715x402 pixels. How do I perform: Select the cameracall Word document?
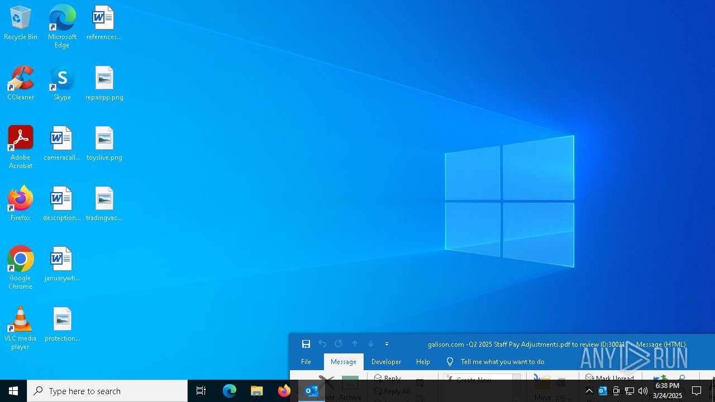pyautogui.click(x=62, y=143)
